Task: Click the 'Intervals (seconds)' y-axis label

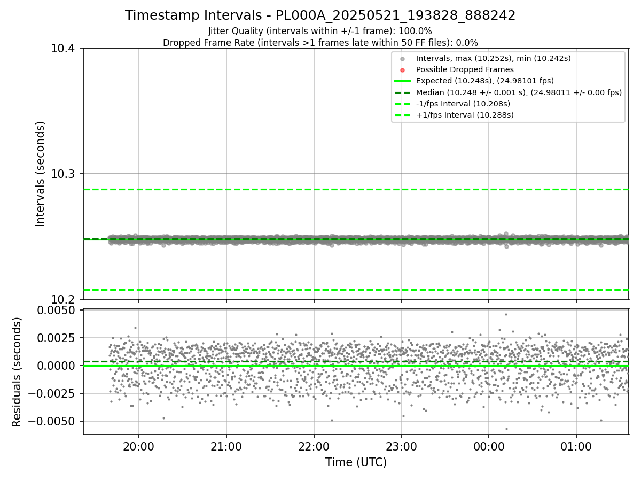Action: coord(41,174)
